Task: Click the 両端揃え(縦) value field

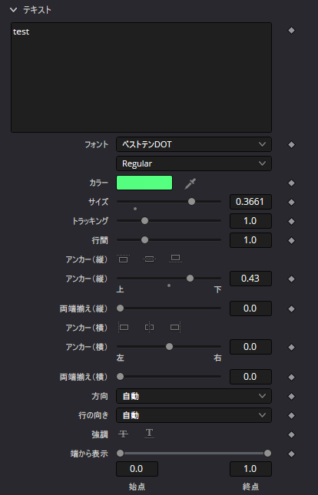Action: pos(250,309)
